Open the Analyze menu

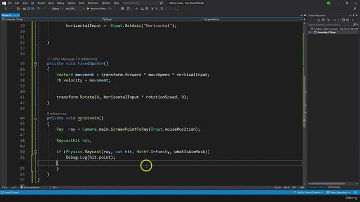click(x=71, y=3)
